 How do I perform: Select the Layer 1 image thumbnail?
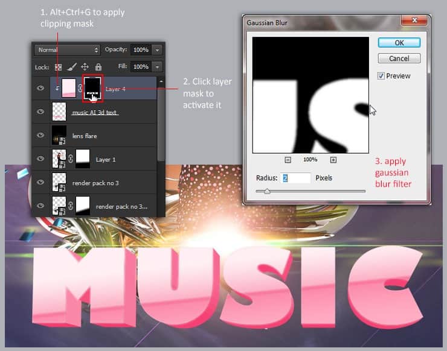pos(59,159)
